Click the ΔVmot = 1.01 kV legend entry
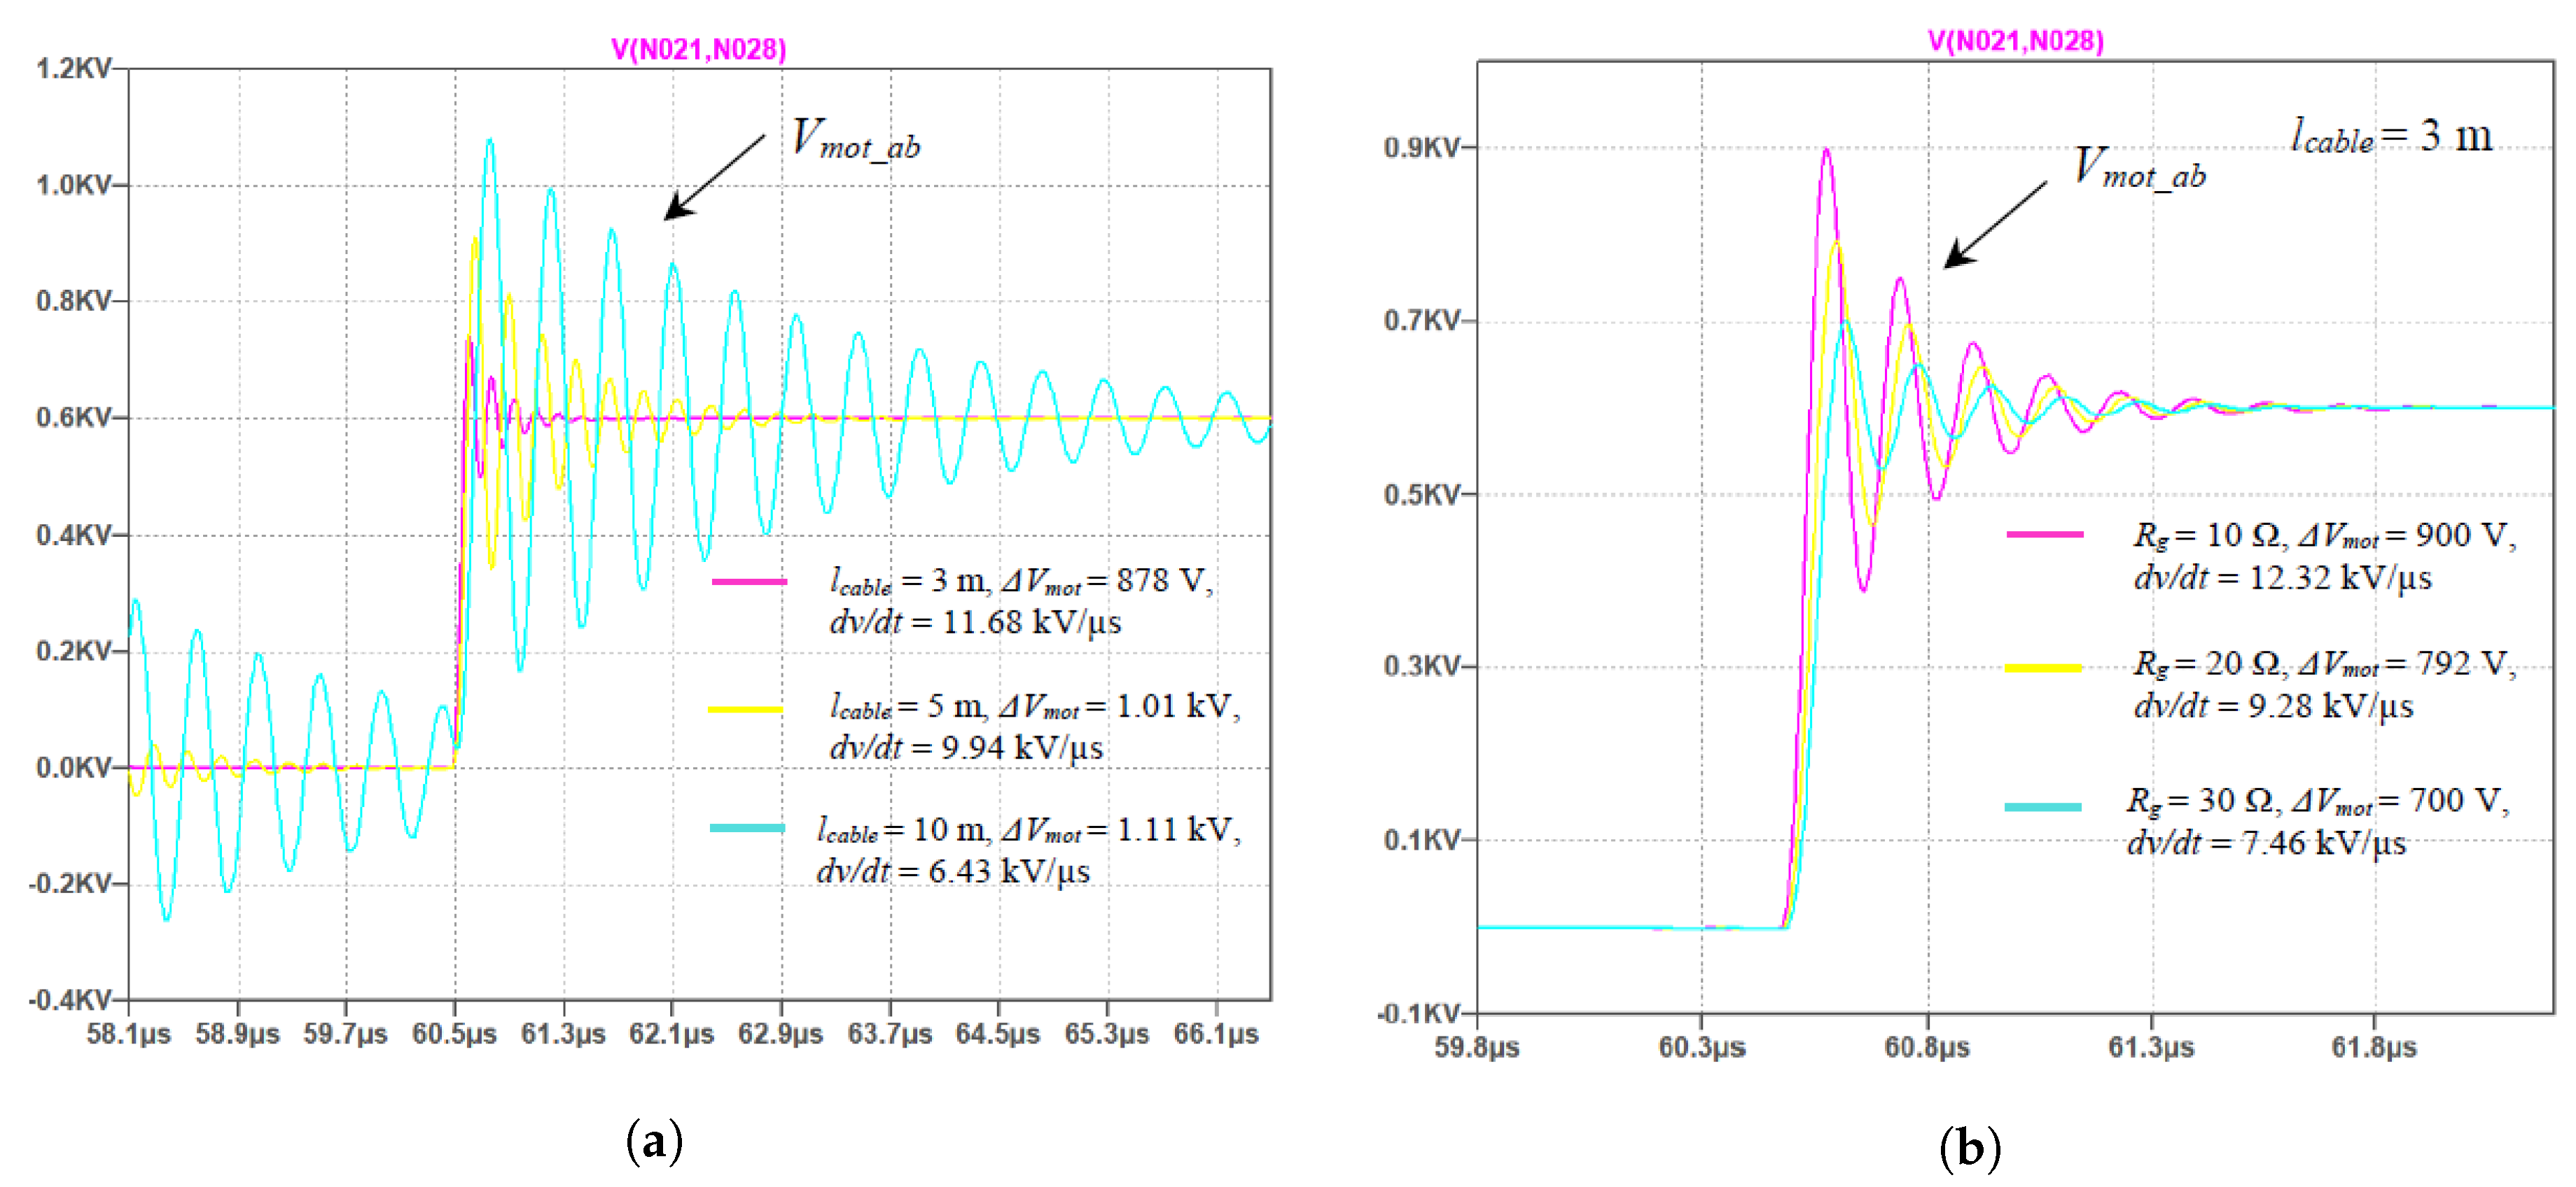The image size is (2576, 1187). (x=1119, y=706)
